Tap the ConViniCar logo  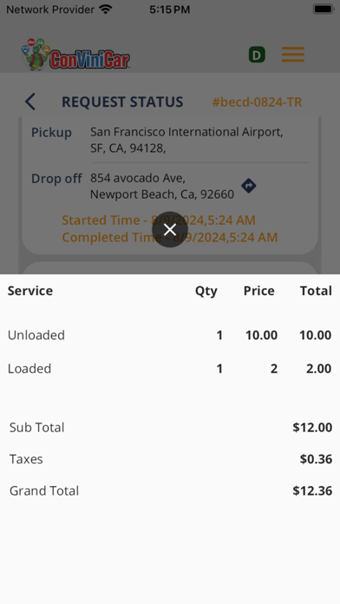pyautogui.click(x=75, y=55)
